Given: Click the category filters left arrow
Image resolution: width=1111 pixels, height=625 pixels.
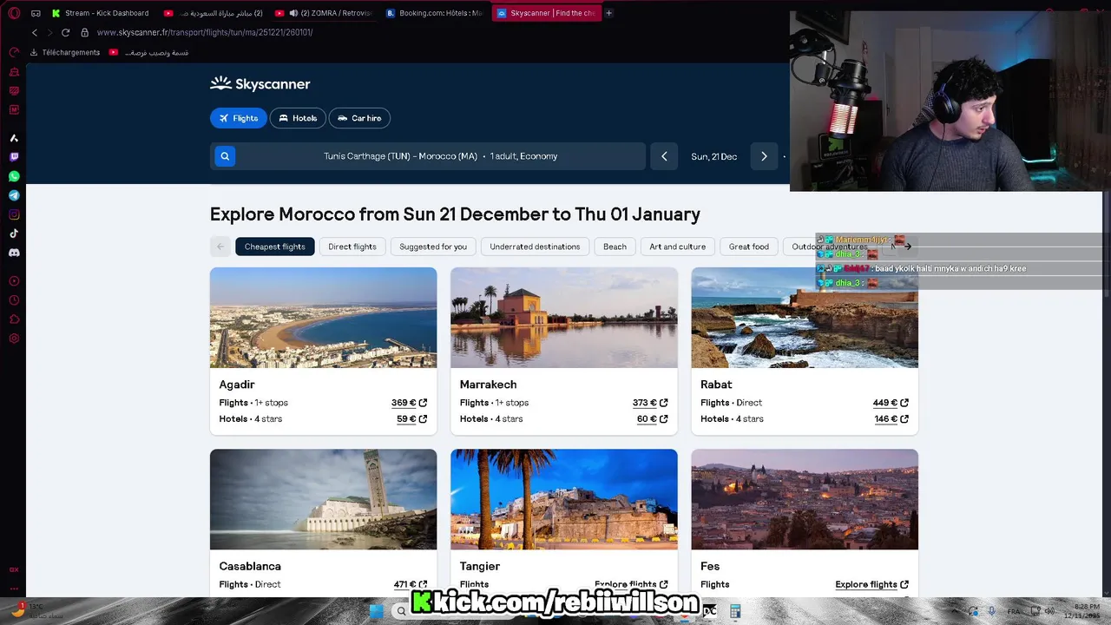Looking at the screenshot, I should [220, 247].
